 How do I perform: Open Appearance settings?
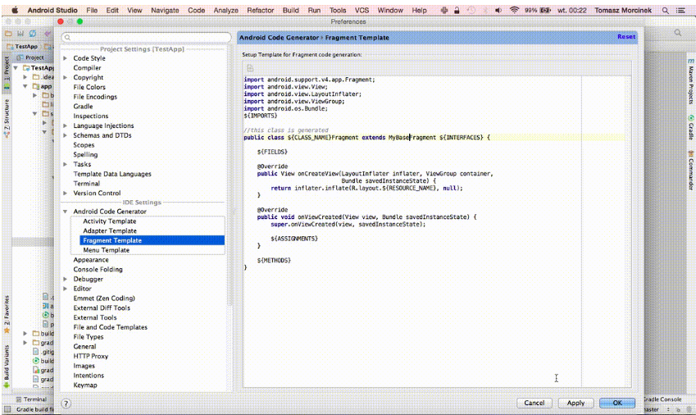point(90,260)
